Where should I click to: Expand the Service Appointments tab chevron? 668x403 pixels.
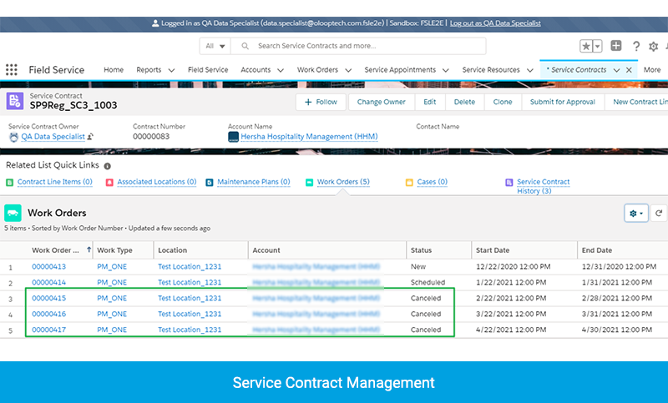click(446, 70)
